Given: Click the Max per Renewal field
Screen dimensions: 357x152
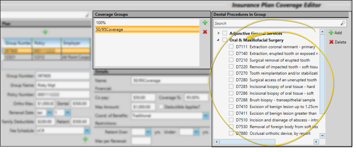Looking at the screenshot, I should click(x=141, y=141).
